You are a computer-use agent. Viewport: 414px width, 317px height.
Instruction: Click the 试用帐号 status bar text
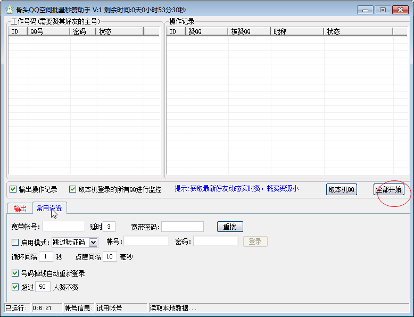coord(109,308)
